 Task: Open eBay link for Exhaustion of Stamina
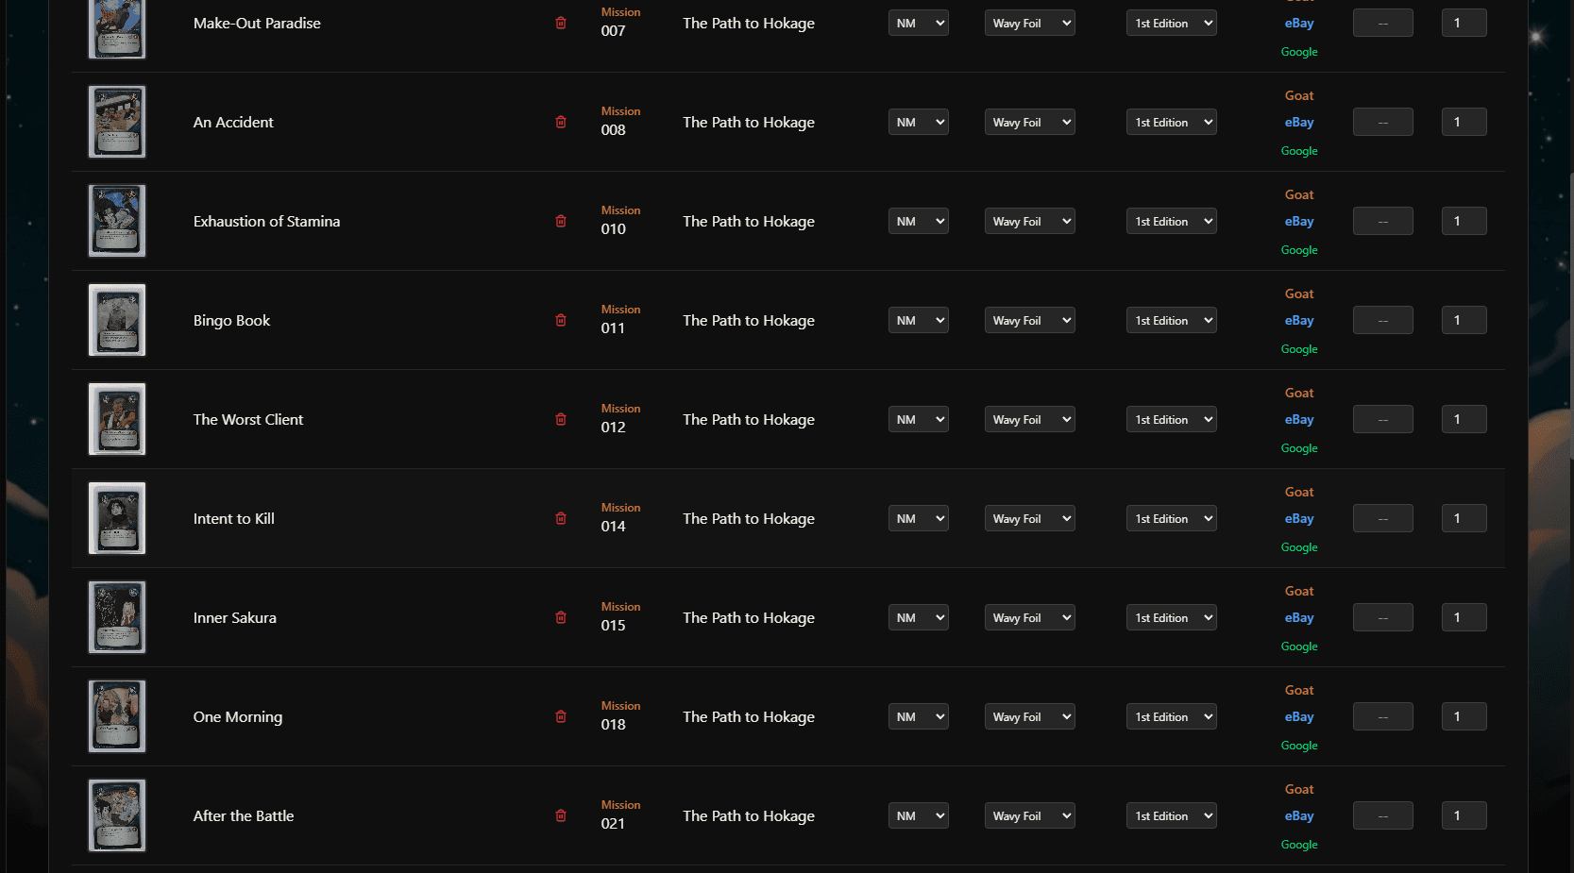1299,221
